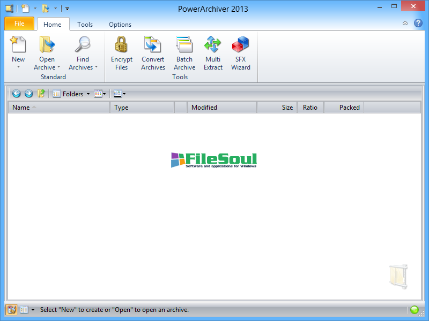429x321 pixels.
Task: Click the status bar archive mode icon
Action: (x=11, y=310)
